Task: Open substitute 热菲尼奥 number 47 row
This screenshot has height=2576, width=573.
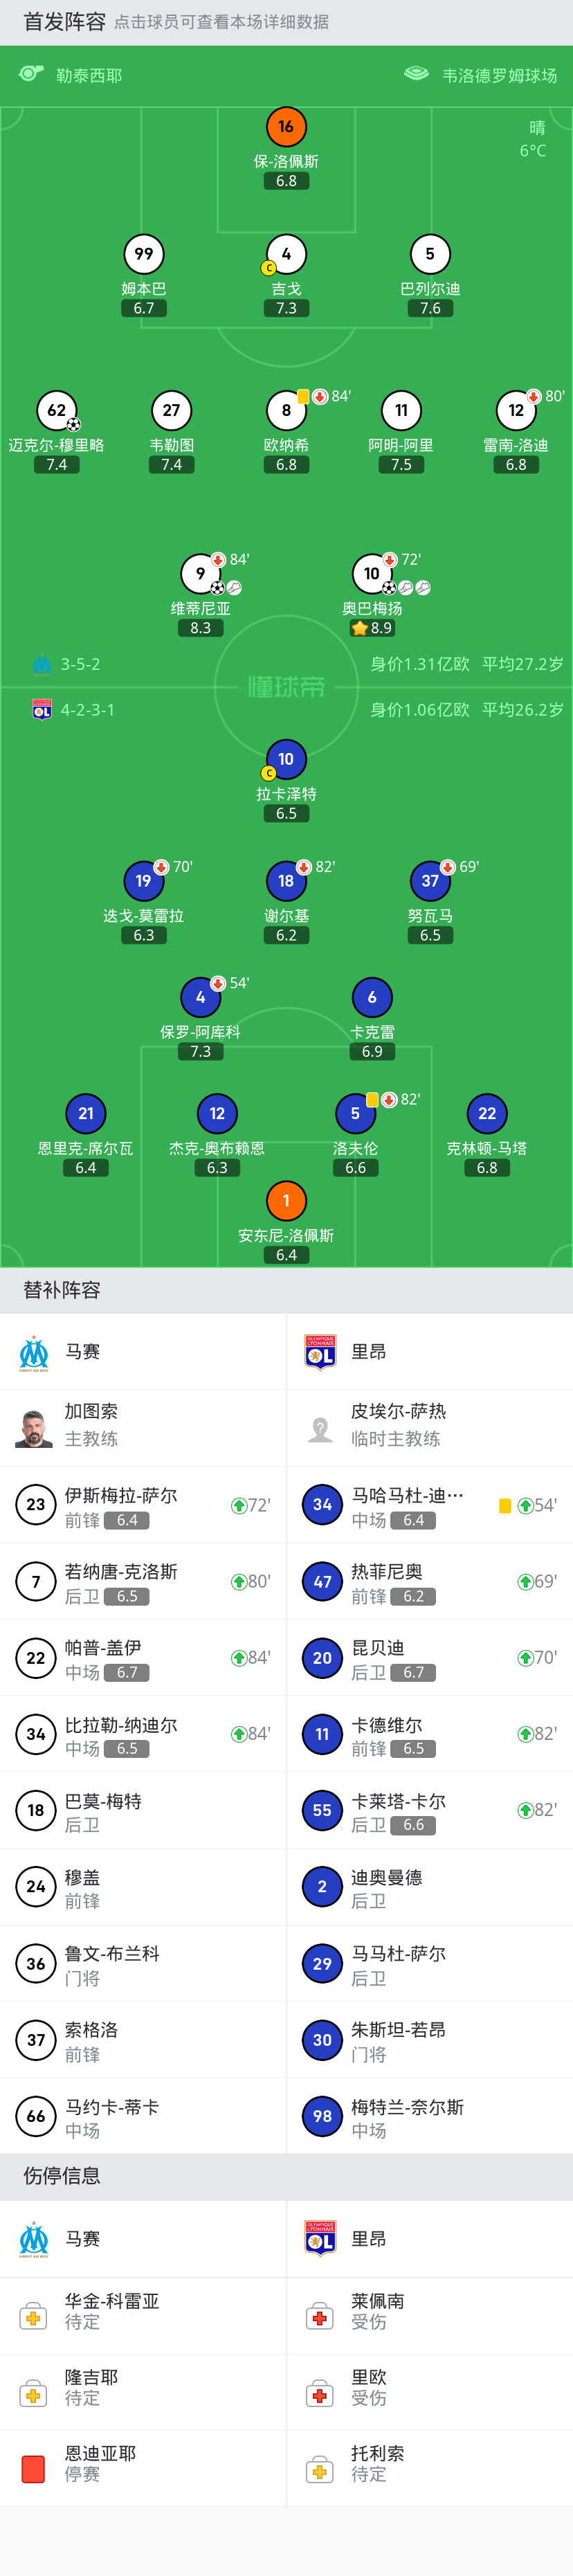Action: [x=430, y=1581]
